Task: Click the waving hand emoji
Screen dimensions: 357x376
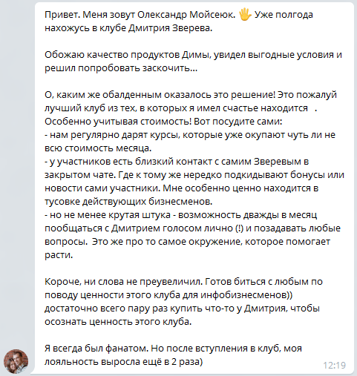Action: [x=245, y=14]
